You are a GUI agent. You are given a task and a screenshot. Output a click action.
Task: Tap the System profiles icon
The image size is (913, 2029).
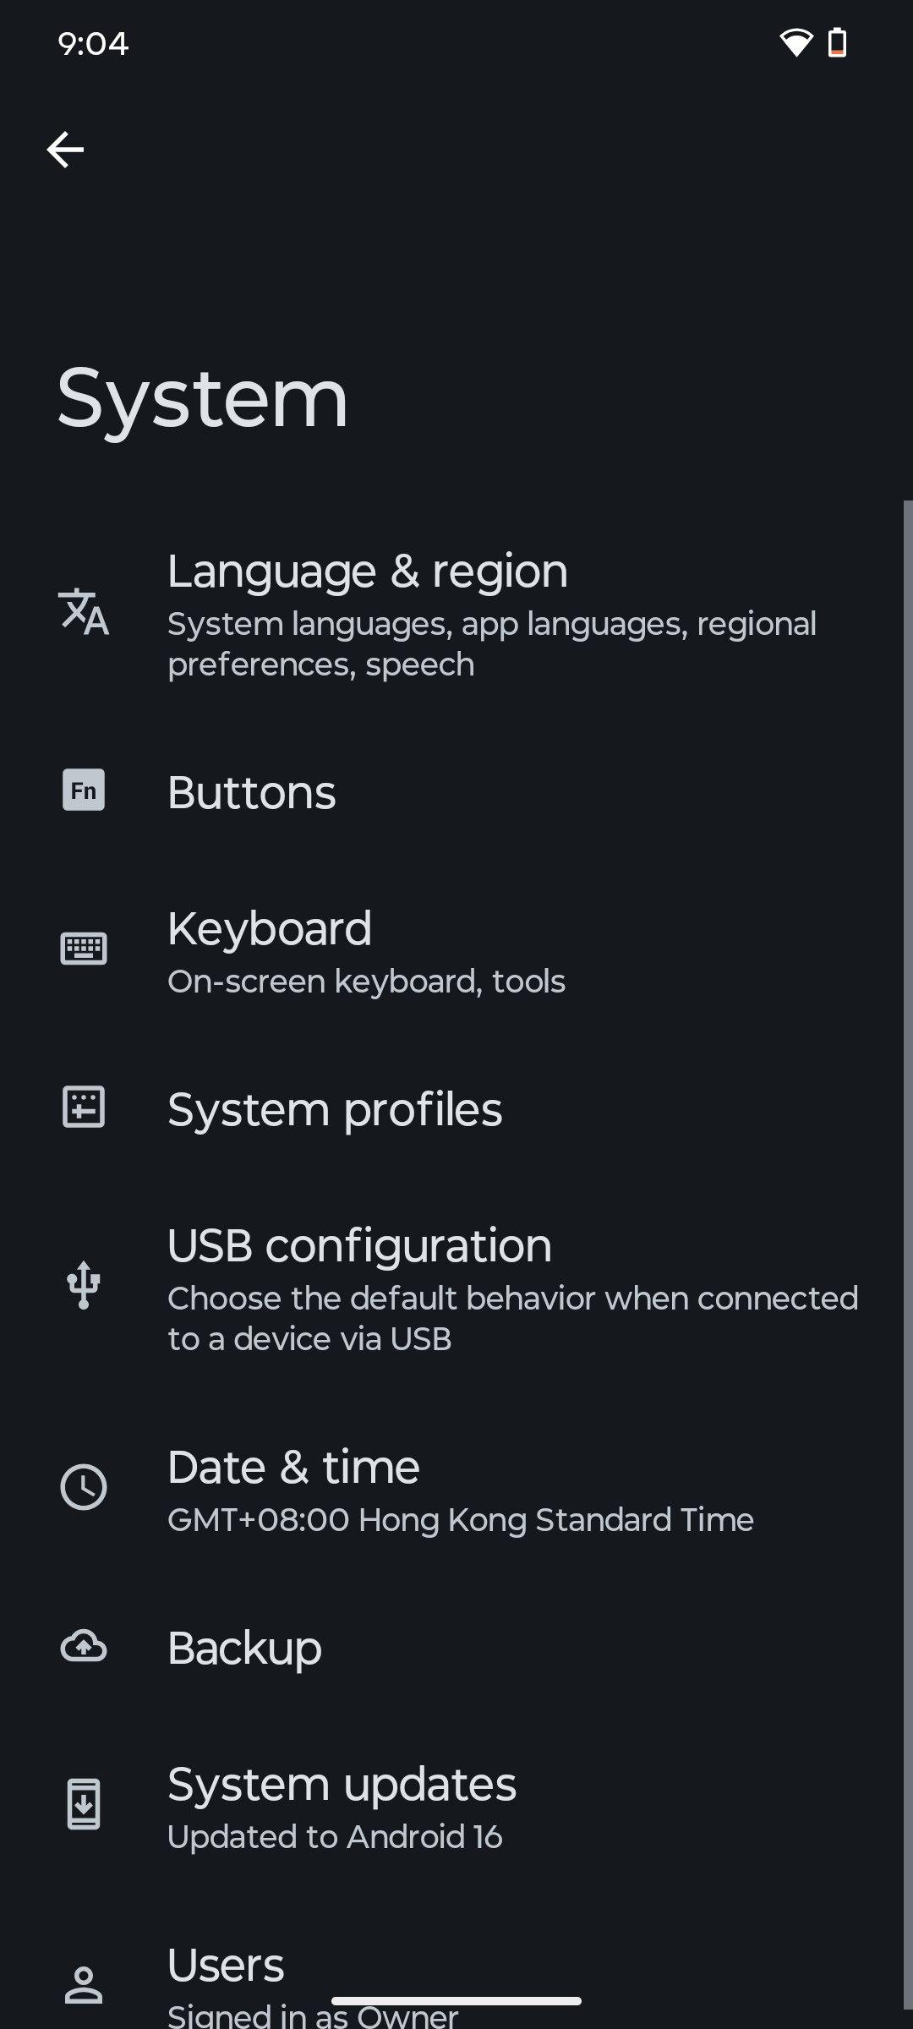pyautogui.click(x=84, y=1107)
